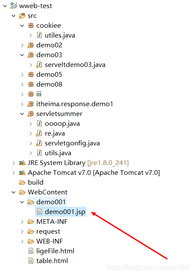The height and width of the screenshot is (275, 193).
Task: Click the itheima.response.demo1 package icon
Action: coord(31,104)
